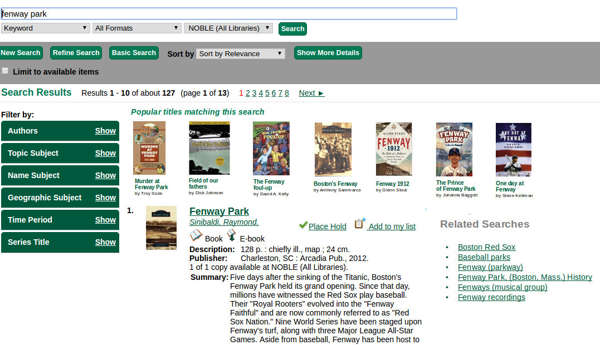This screenshot has height=345, width=600.
Task: Open Field of our fathers cover thumbnail
Action: [209, 148]
